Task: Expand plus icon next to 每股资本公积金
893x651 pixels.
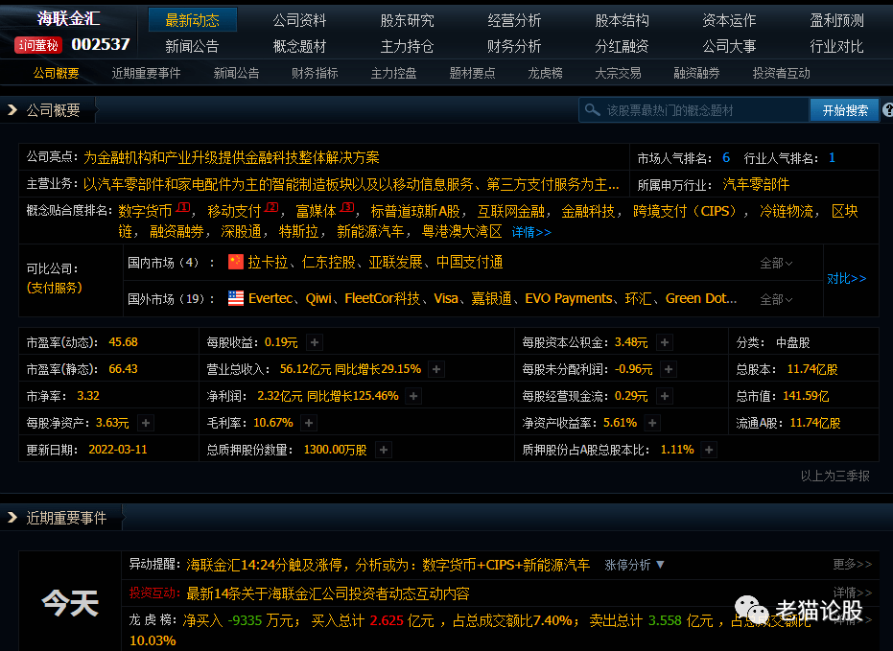Action: point(665,342)
